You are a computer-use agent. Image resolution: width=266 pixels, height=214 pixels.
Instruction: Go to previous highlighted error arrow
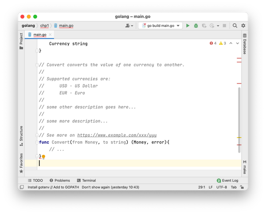click(x=231, y=44)
